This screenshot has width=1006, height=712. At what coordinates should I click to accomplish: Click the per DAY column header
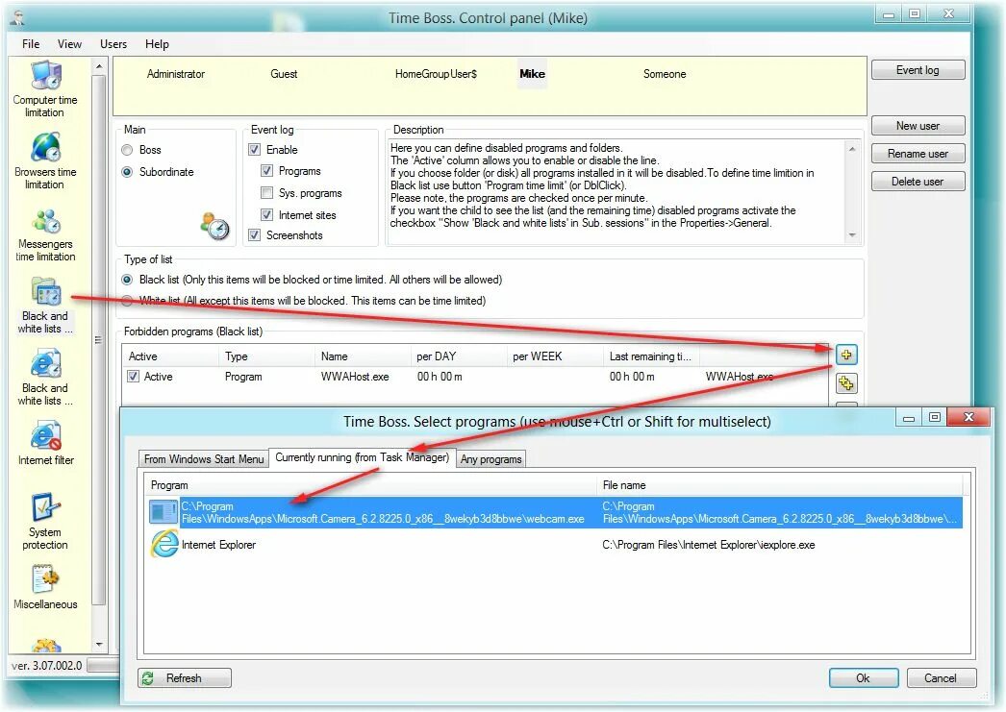(459, 356)
